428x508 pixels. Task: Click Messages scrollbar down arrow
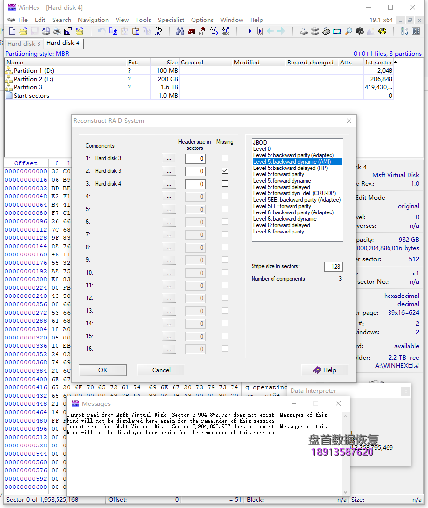coord(345,492)
